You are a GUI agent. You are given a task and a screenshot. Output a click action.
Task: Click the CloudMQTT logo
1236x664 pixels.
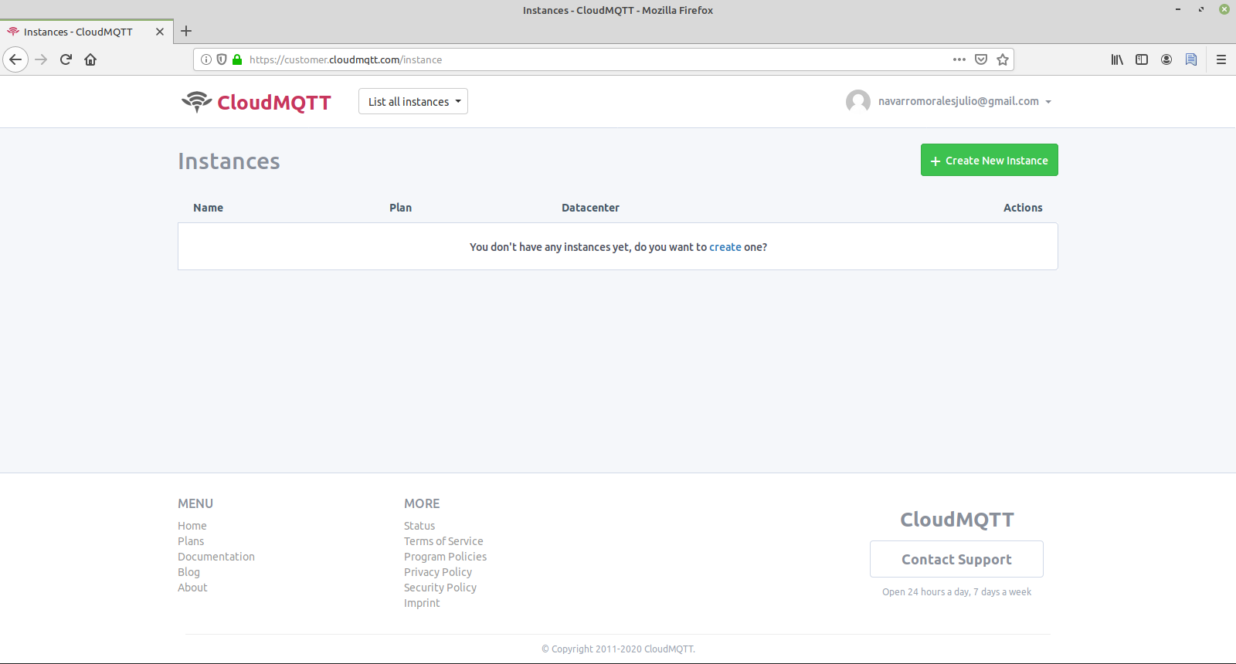tap(256, 102)
